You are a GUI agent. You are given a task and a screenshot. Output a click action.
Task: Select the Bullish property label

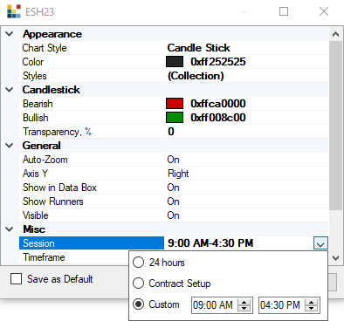point(36,118)
